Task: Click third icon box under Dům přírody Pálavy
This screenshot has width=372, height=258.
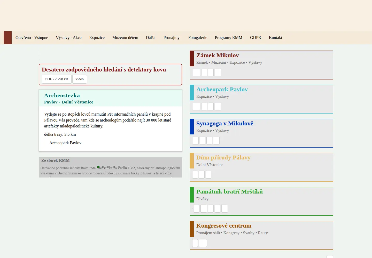Action: pos(208,175)
